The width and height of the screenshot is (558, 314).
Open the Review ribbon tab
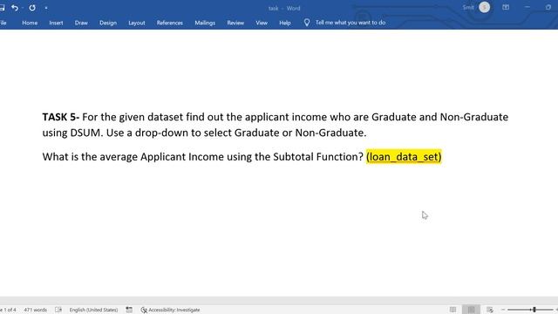235,23
